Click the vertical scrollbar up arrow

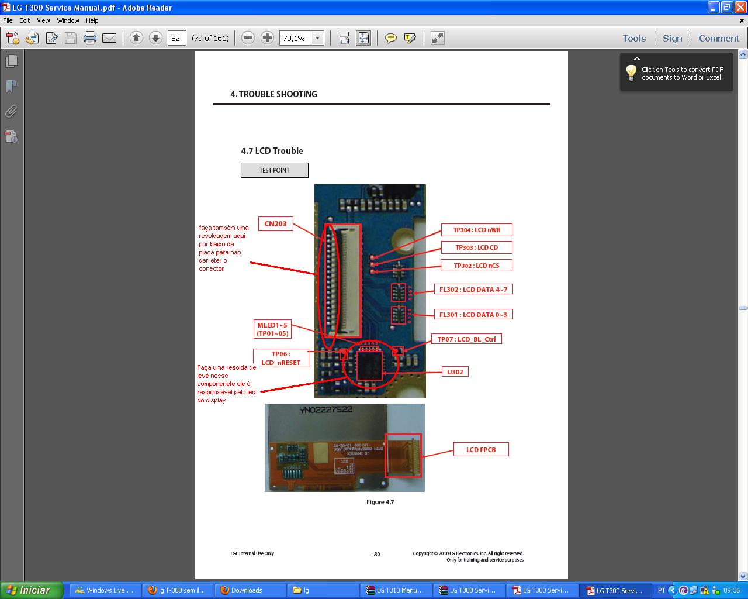pos(743,54)
